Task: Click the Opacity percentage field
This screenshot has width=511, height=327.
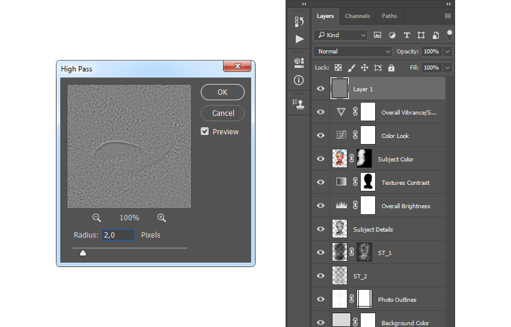Action: (432, 52)
